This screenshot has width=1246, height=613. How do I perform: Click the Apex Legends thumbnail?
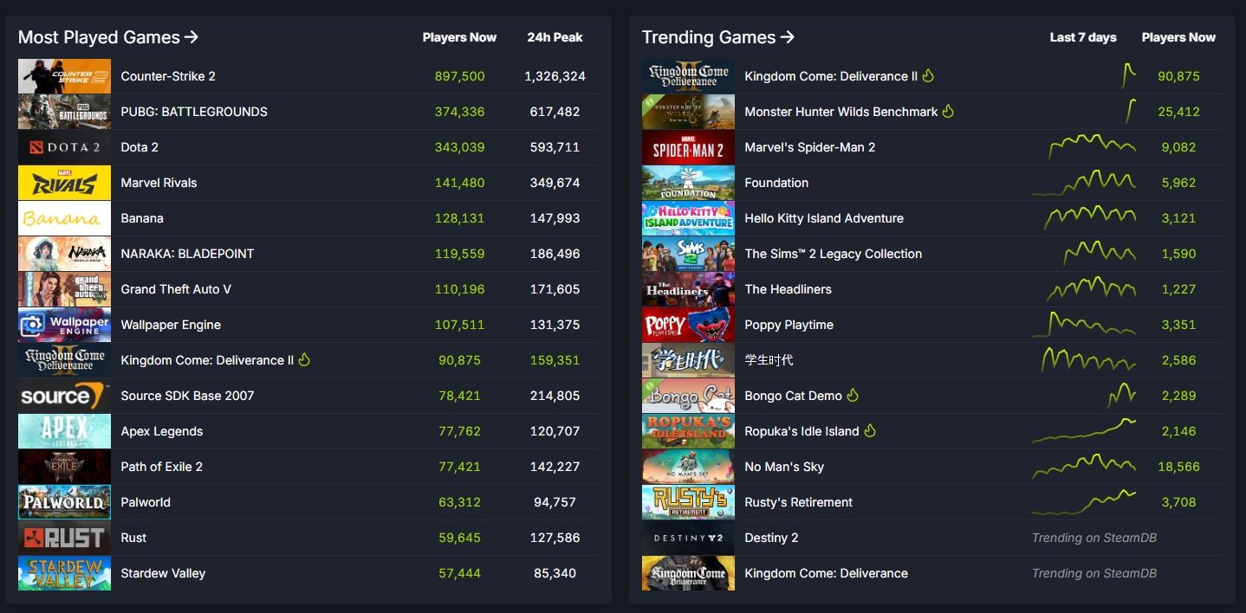coord(64,431)
